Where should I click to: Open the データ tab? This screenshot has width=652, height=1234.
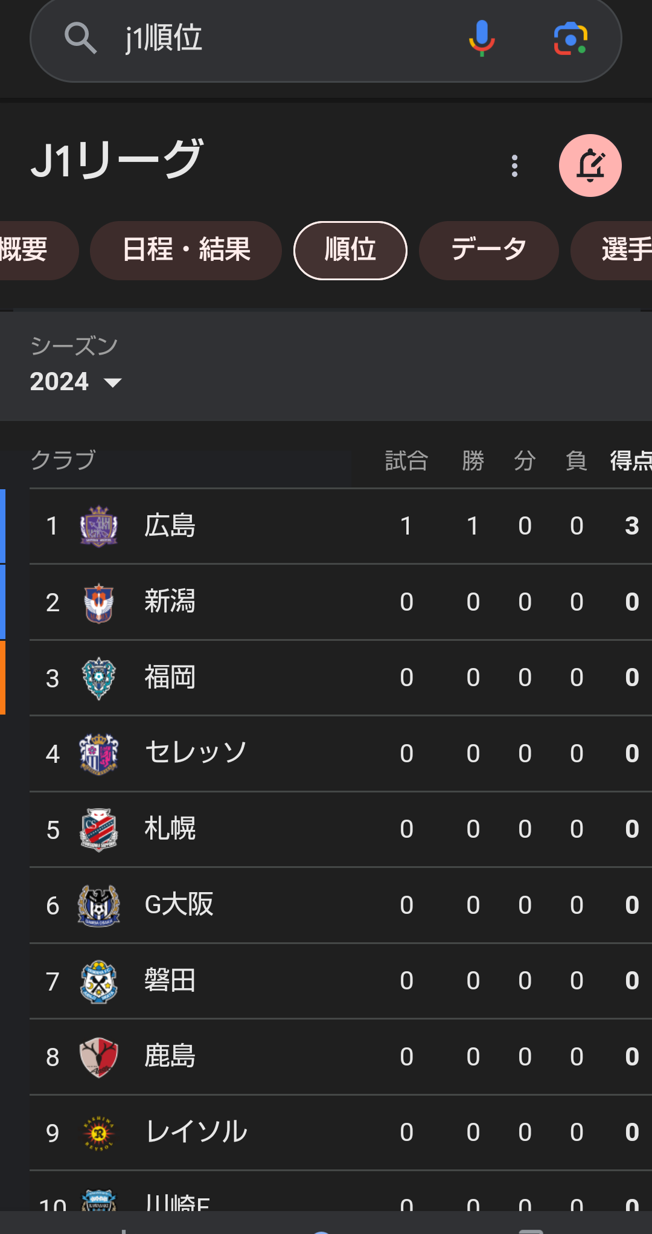[488, 250]
